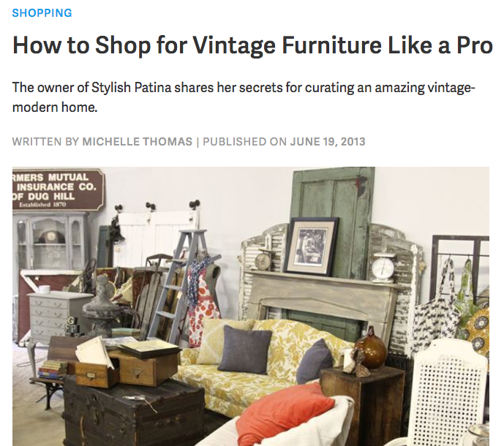The image size is (504, 446).
Task: Click the white cane-back chair in photo
Action: point(450,393)
